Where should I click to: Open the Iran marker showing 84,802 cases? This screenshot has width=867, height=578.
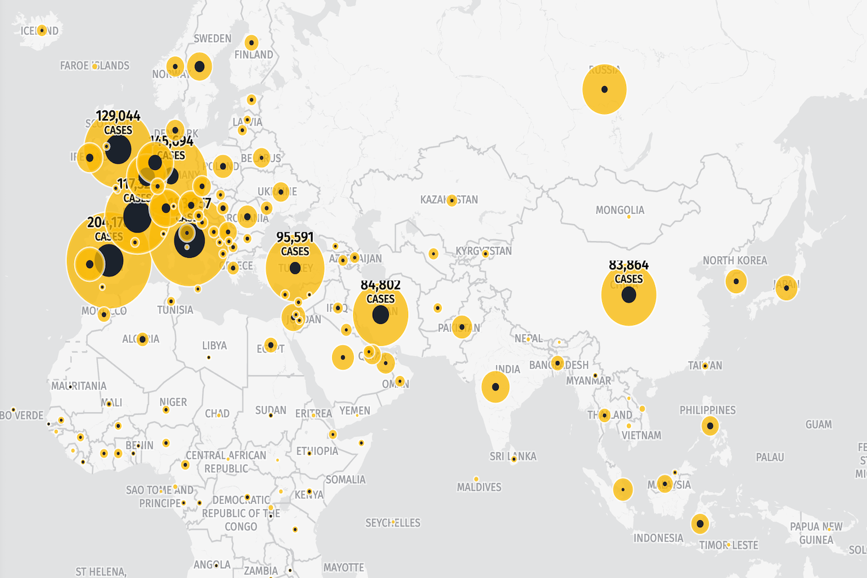point(380,315)
